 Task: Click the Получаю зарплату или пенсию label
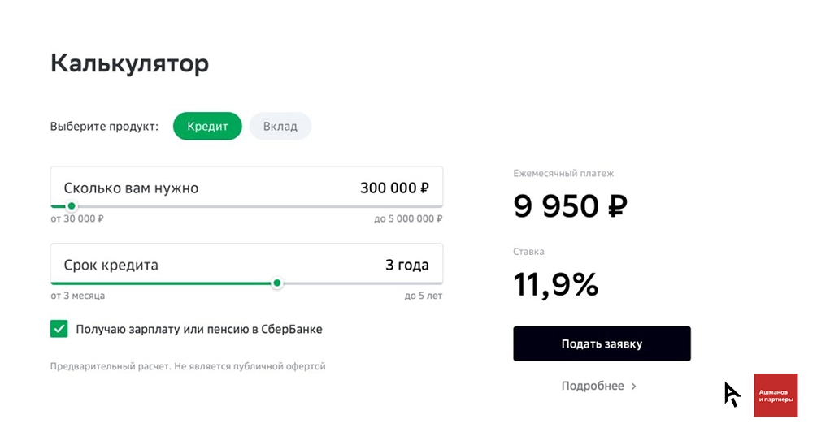pyautogui.click(x=199, y=329)
